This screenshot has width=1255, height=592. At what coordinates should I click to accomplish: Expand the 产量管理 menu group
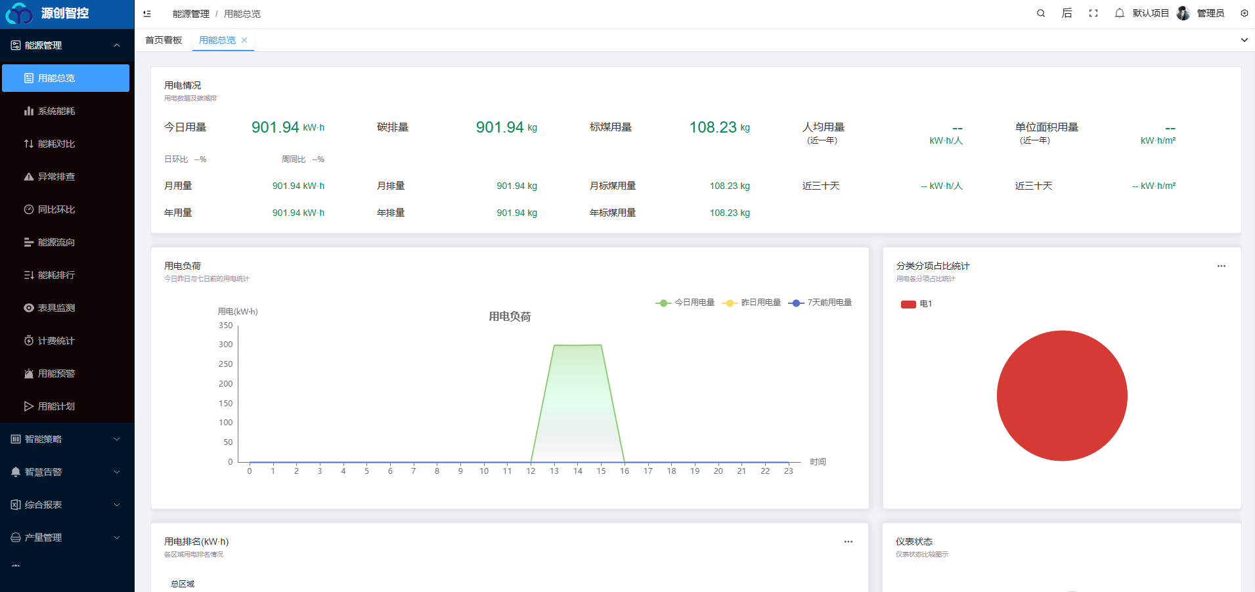pos(67,538)
